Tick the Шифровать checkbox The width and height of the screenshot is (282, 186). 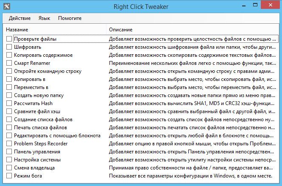coord(10,47)
